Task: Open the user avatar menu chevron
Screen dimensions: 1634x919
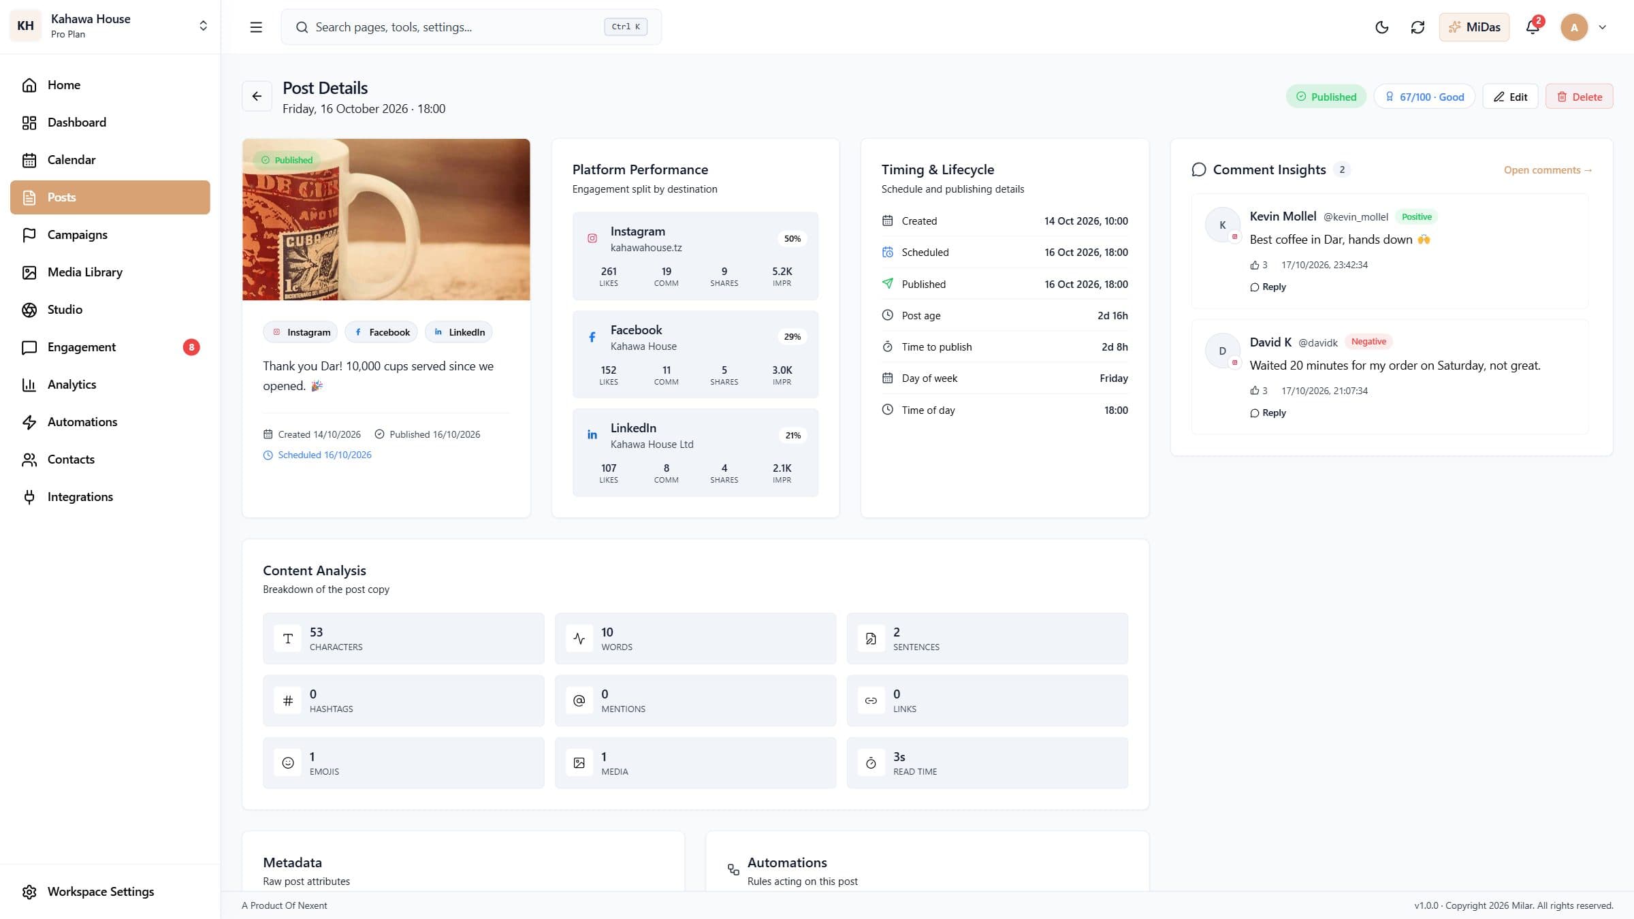Action: tap(1602, 27)
